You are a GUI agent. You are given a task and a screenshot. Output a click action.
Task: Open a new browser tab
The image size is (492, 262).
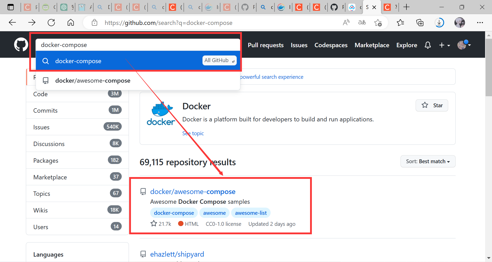tap(406, 7)
